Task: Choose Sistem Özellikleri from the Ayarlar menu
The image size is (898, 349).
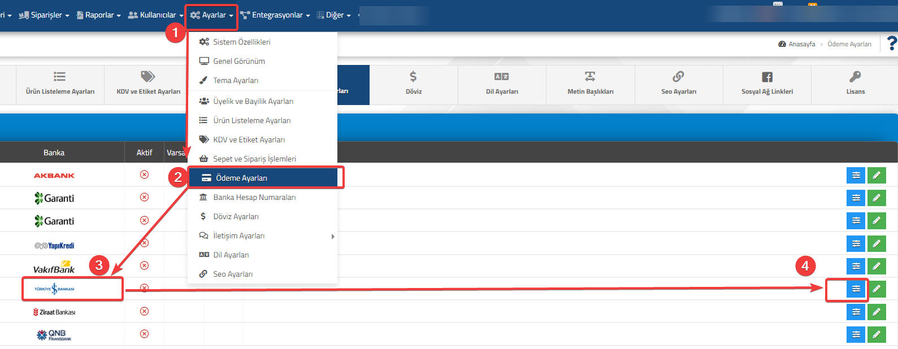Action: [x=263, y=42]
